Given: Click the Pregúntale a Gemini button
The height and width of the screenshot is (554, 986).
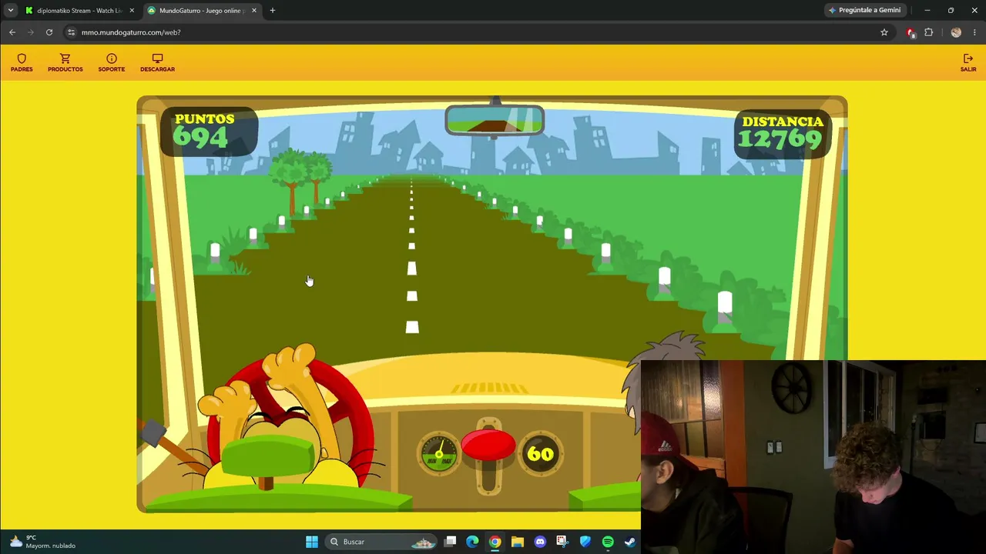Looking at the screenshot, I should click(864, 10).
